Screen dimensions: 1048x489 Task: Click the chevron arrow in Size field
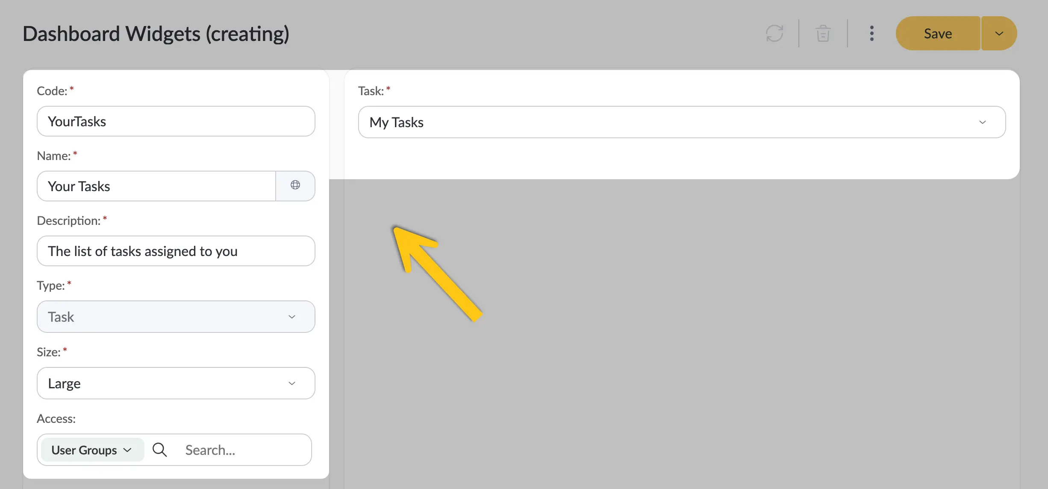pyautogui.click(x=292, y=383)
